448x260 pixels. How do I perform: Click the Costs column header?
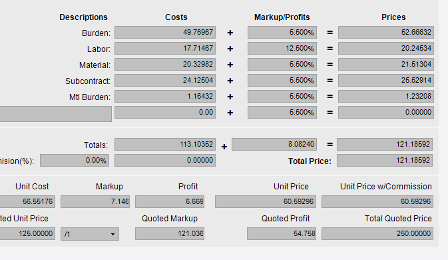(176, 17)
